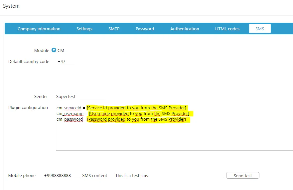Click the Send test button
293x190 pixels.
pos(243,176)
